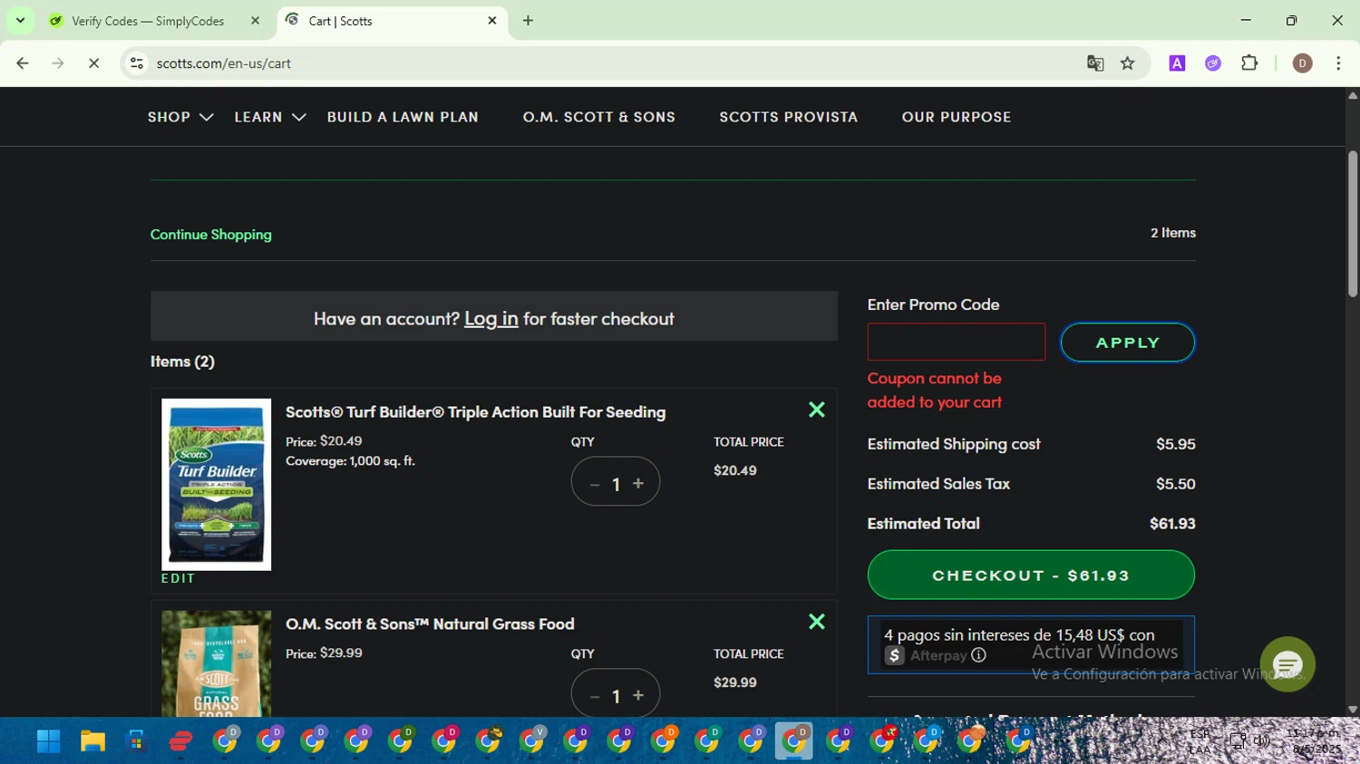Open the Chrome extensions puzzle menu
Screen dimensions: 1360x764
[1249, 63]
